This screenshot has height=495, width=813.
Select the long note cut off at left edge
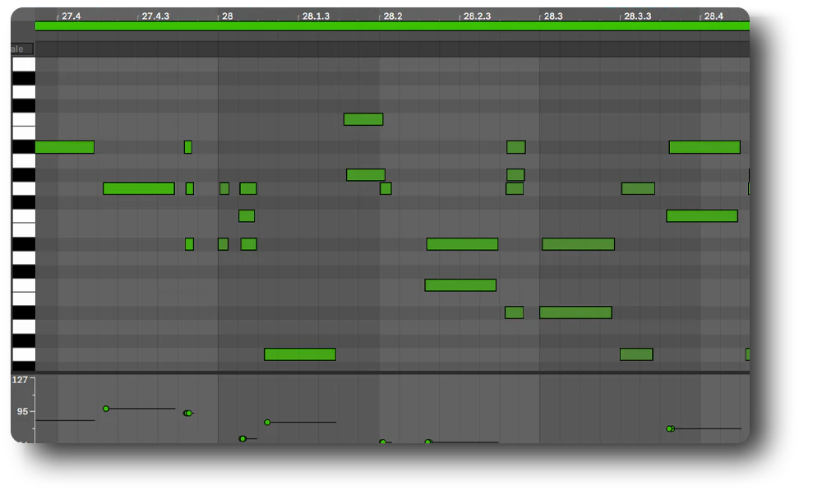[x=65, y=147]
